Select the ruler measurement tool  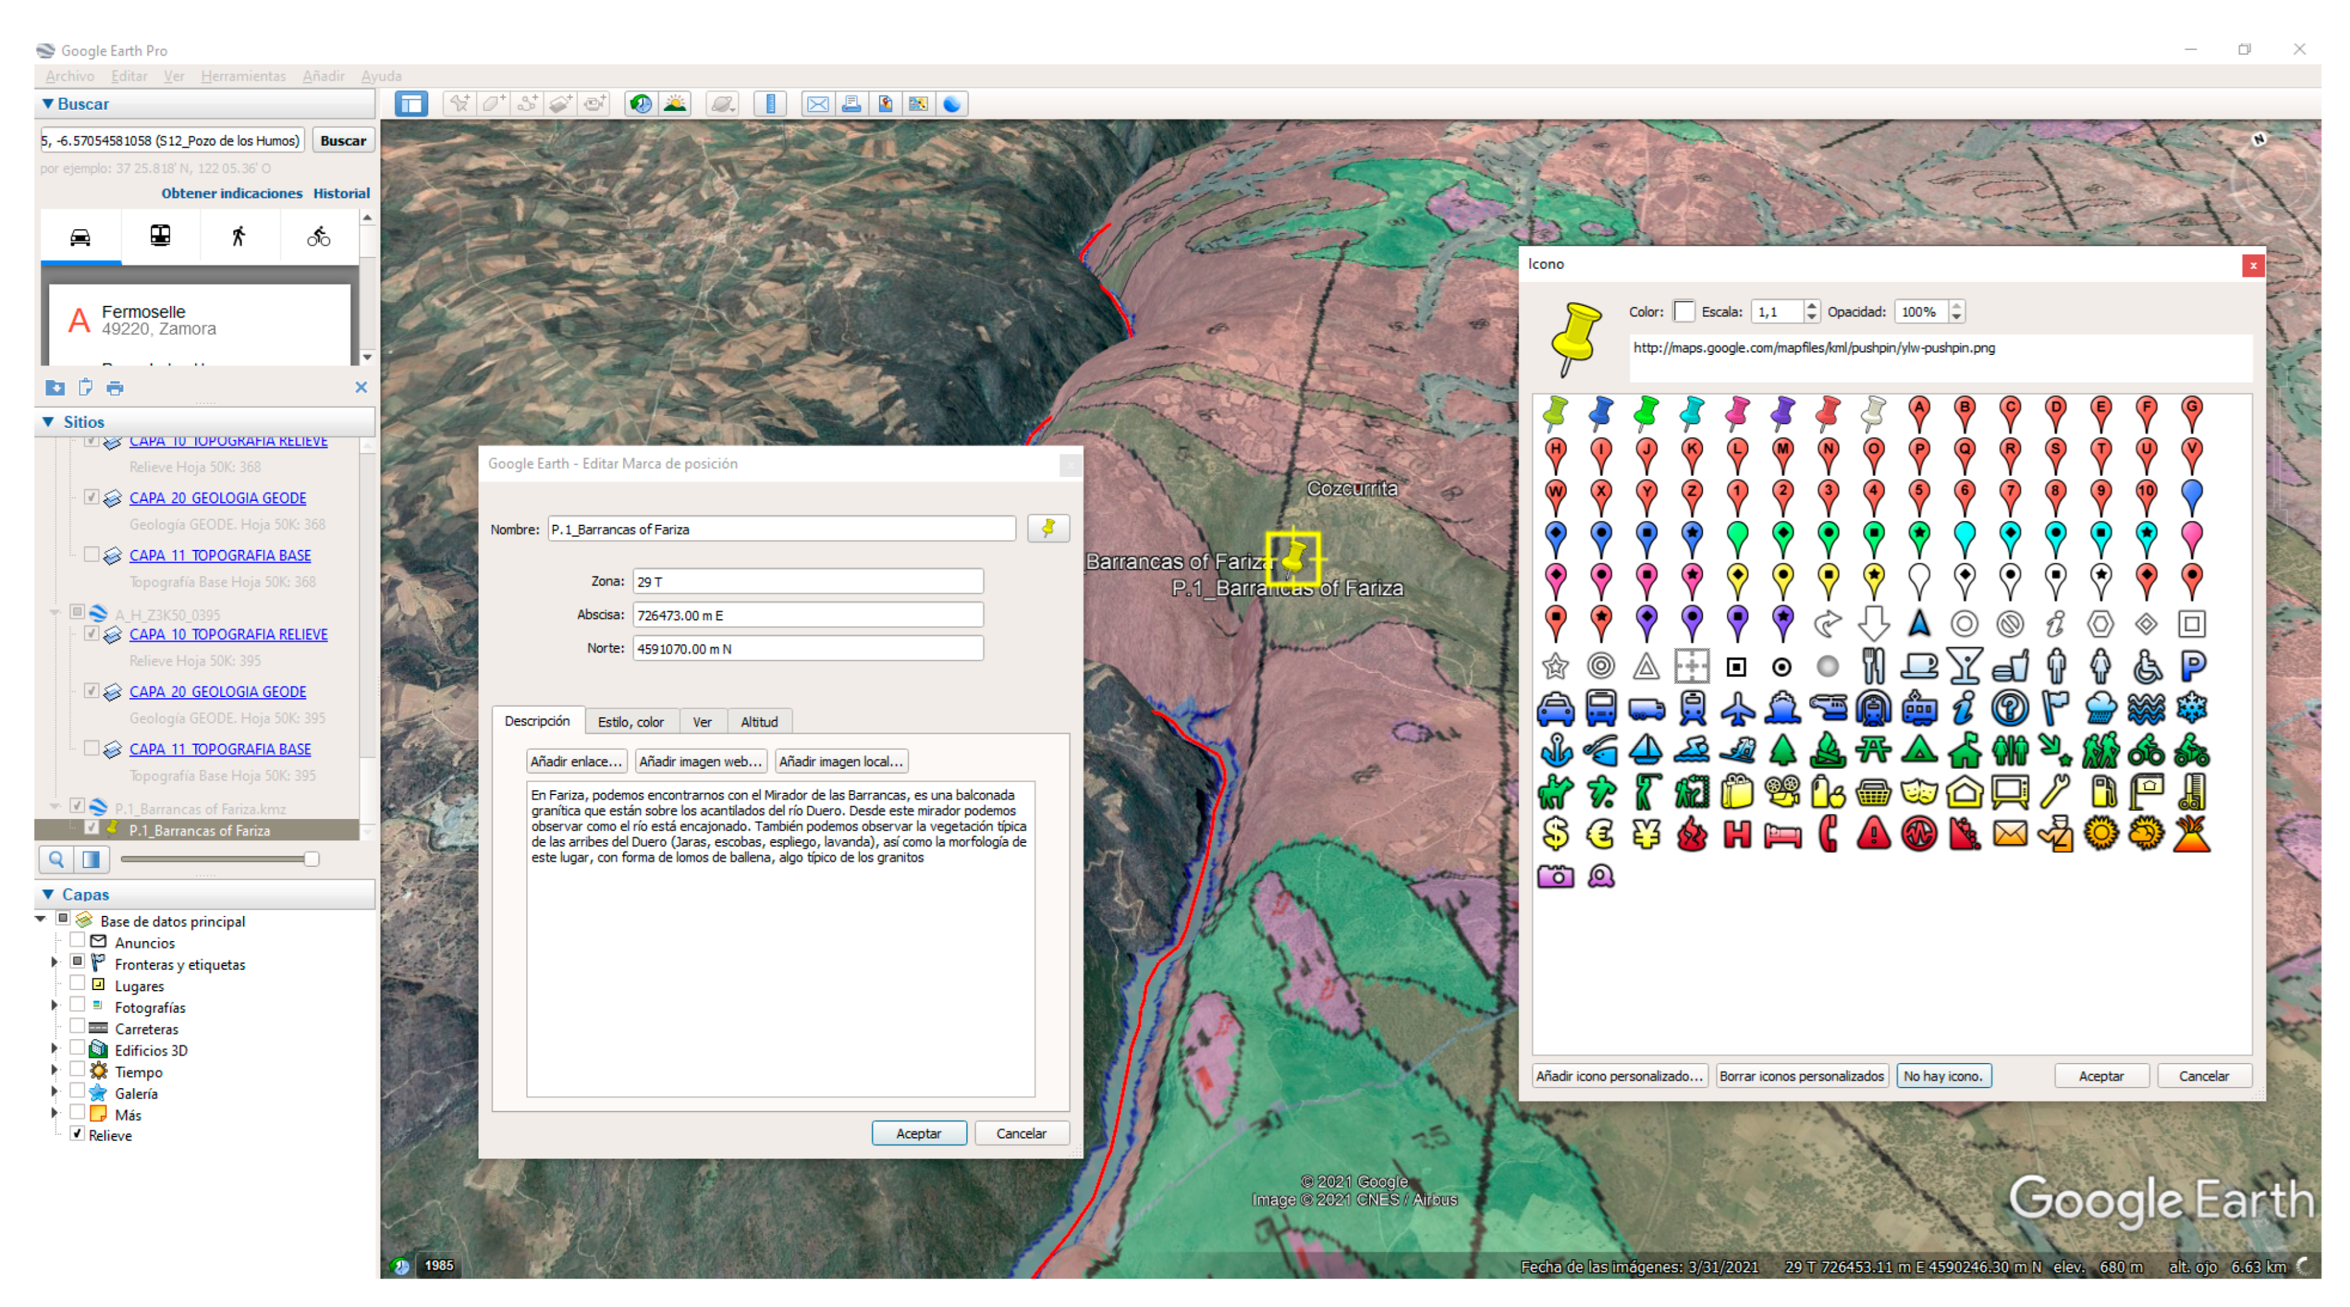click(x=771, y=104)
